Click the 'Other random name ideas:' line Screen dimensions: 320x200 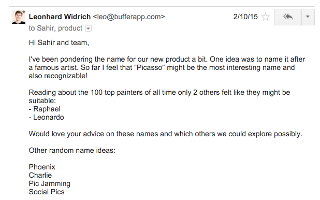[72, 151]
